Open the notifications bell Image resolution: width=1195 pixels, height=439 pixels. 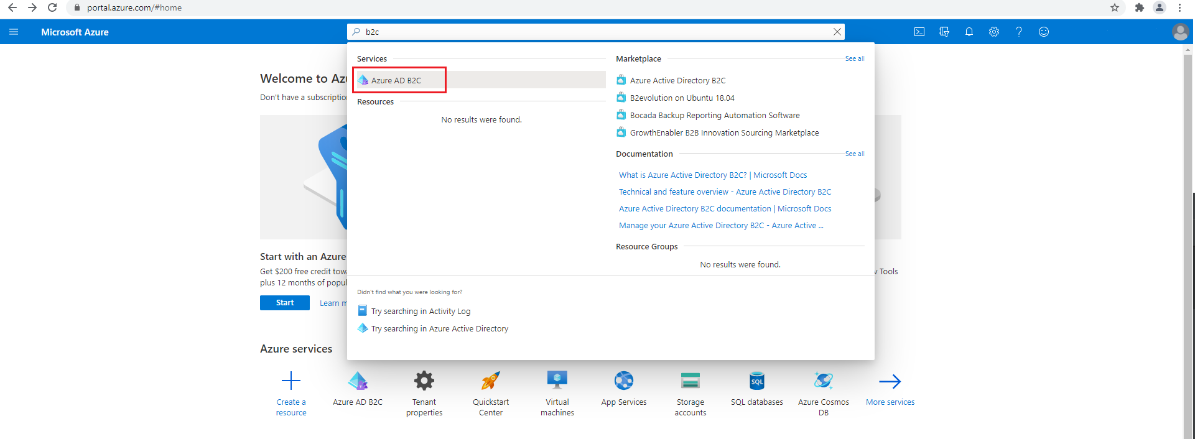(969, 32)
